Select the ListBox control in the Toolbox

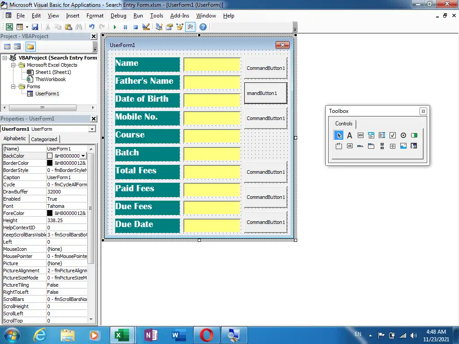[382, 135]
